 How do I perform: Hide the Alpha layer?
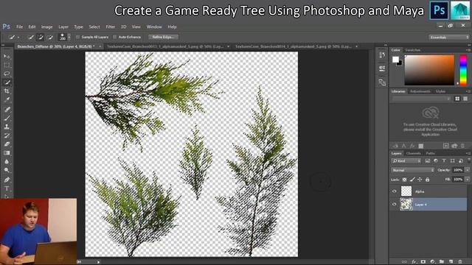tap(395, 191)
